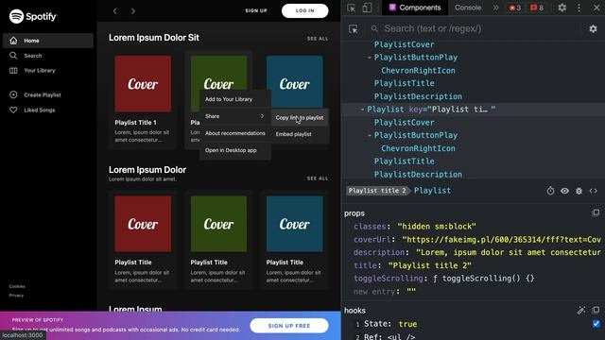Screen dimensions: 605x340
Task: Copy hooks to clipboard icon
Action: (x=596, y=310)
